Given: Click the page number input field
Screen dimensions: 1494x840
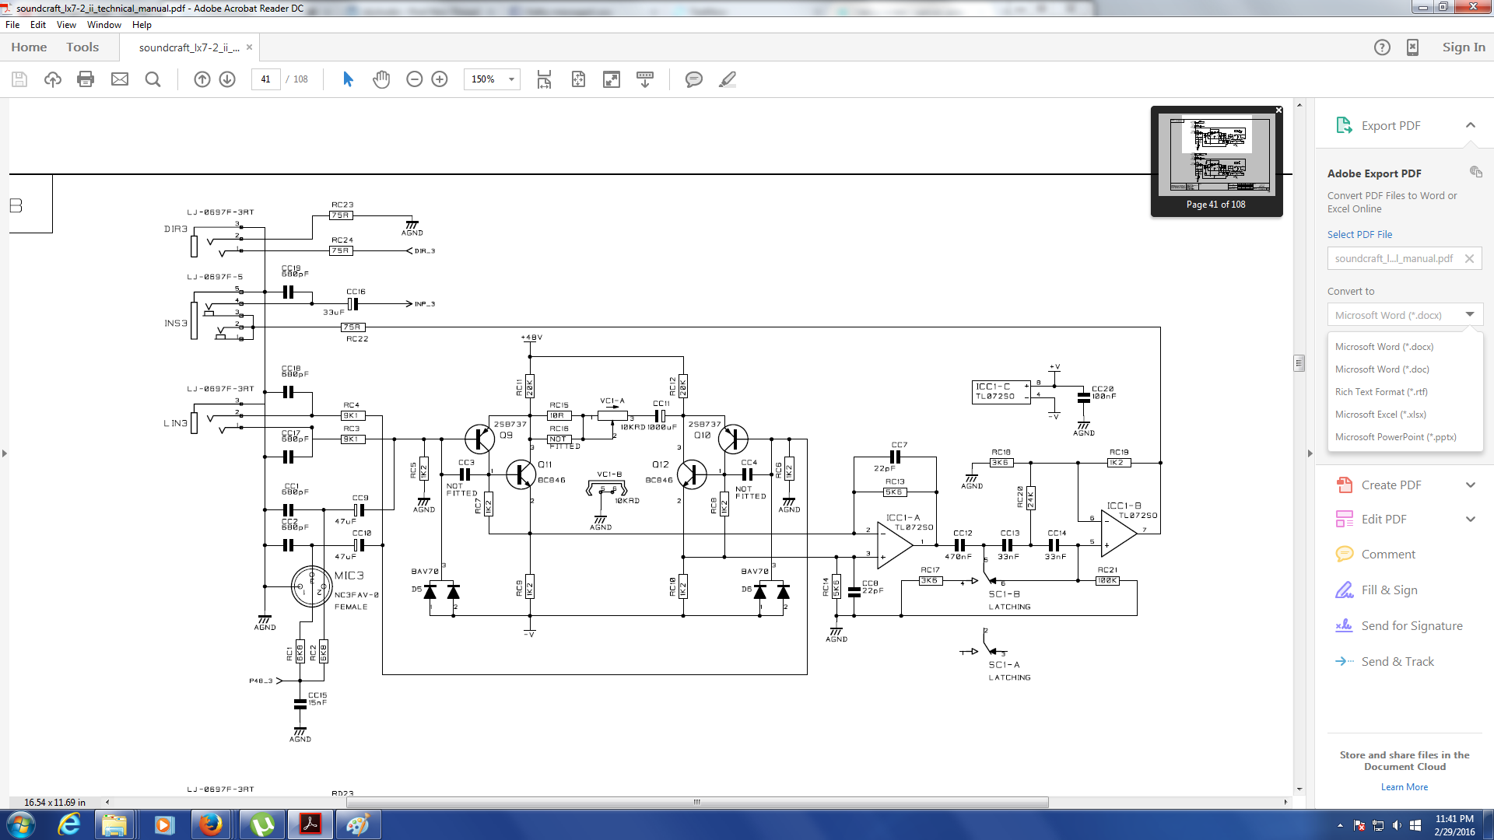Looking at the screenshot, I should (265, 79).
